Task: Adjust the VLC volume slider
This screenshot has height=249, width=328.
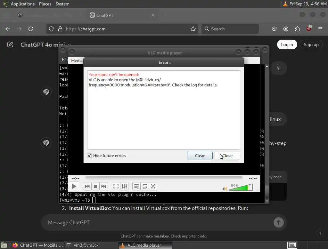Action: point(241,188)
